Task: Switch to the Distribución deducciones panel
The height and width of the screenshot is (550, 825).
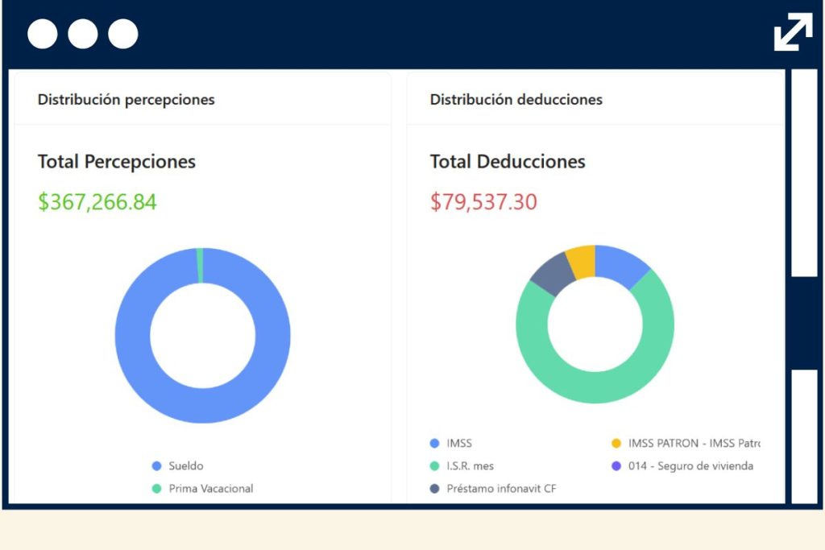Action: click(x=516, y=99)
